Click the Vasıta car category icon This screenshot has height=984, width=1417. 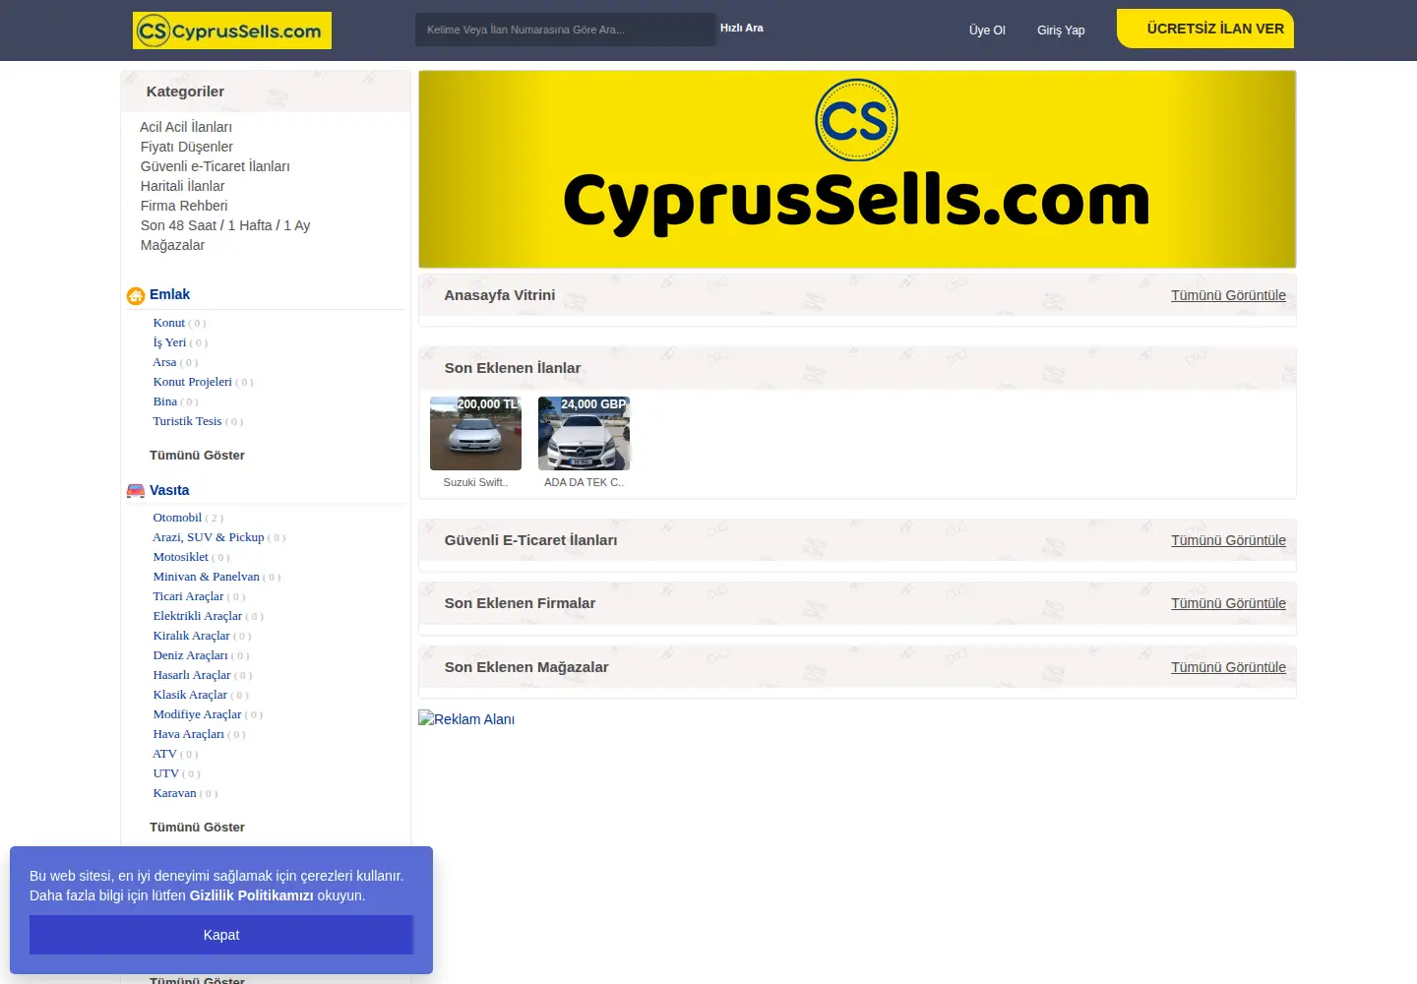pyautogui.click(x=136, y=491)
